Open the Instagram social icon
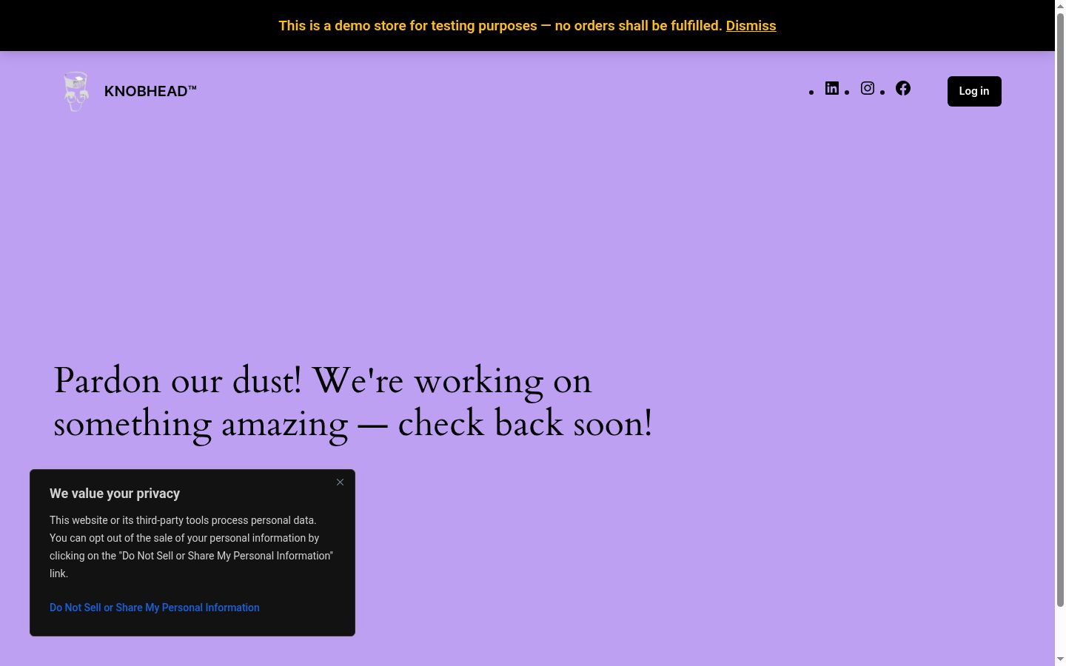The image size is (1066, 666). tap(868, 88)
